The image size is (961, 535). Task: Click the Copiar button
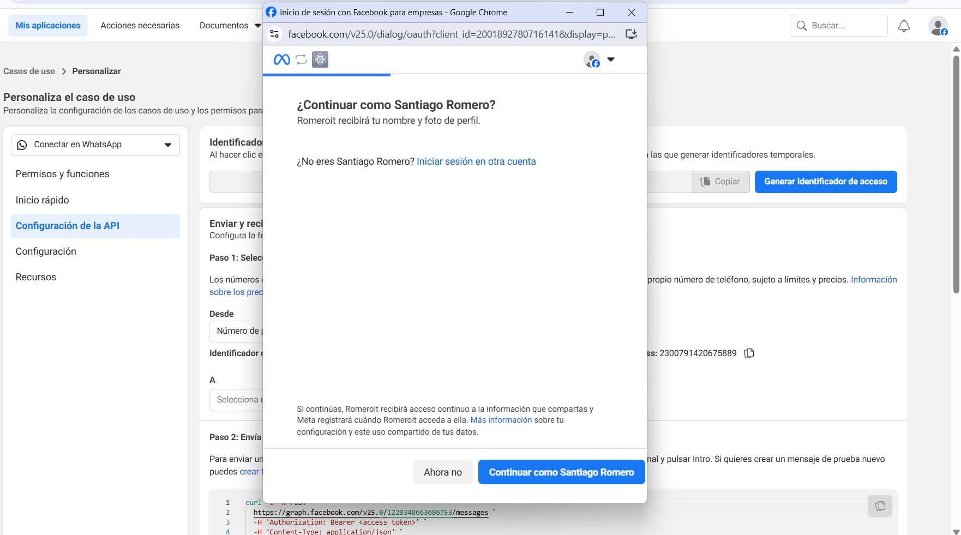point(721,182)
